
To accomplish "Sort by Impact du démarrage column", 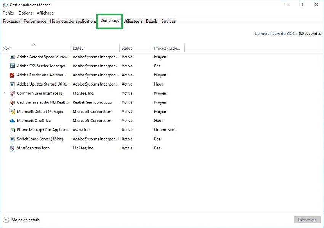I will point(167,48).
